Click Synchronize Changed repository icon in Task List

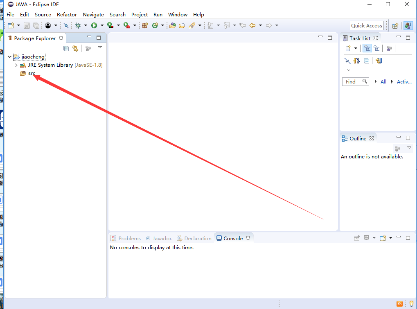(x=379, y=61)
